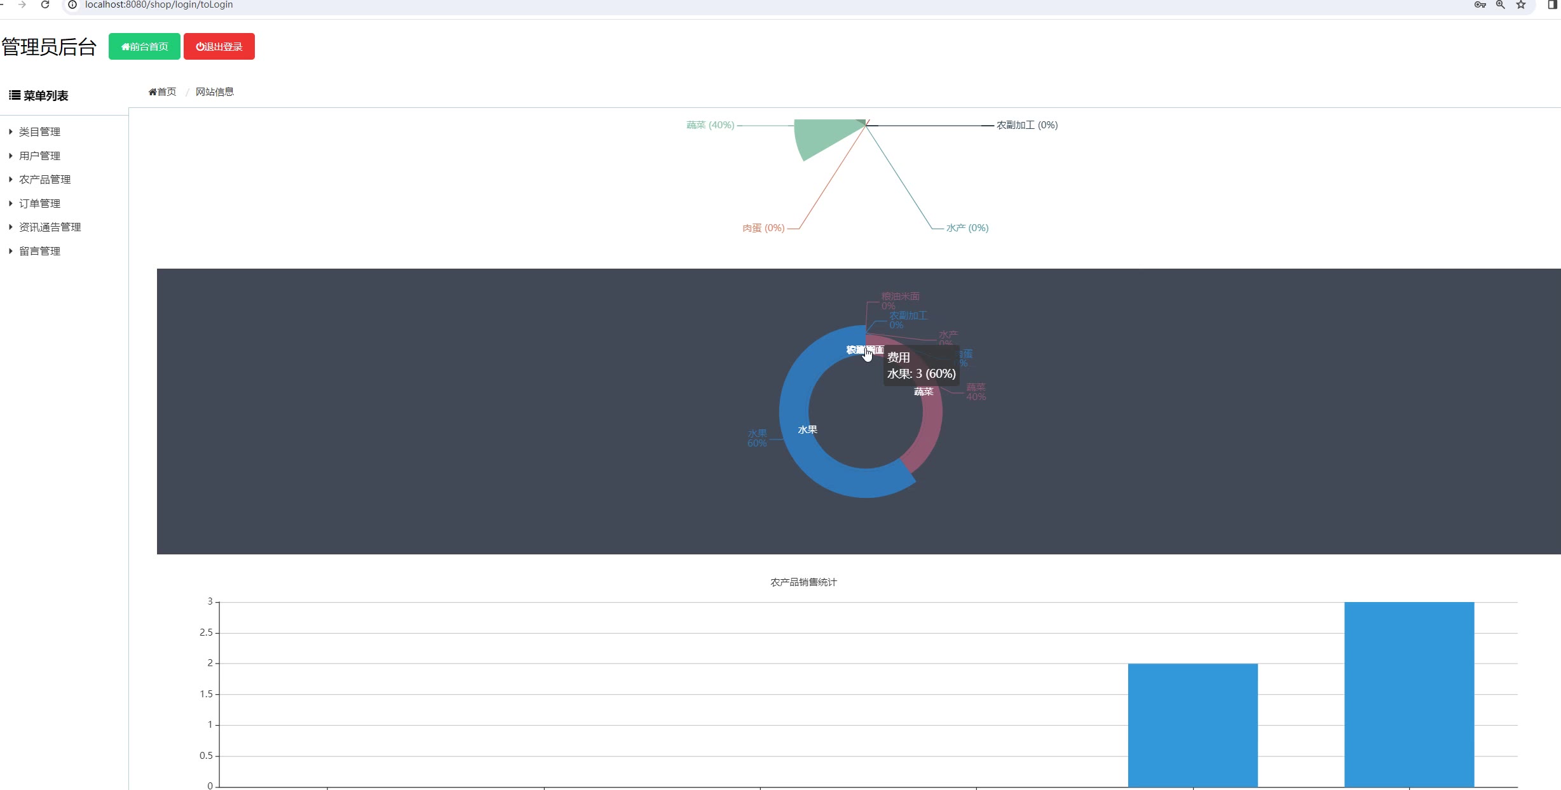Image resolution: width=1561 pixels, height=790 pixels.
Task: Click the site info icon before URL
Action: point(72,4)
